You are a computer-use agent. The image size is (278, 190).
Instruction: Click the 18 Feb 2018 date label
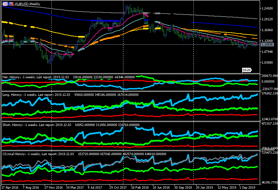click(x=140, y=187)
